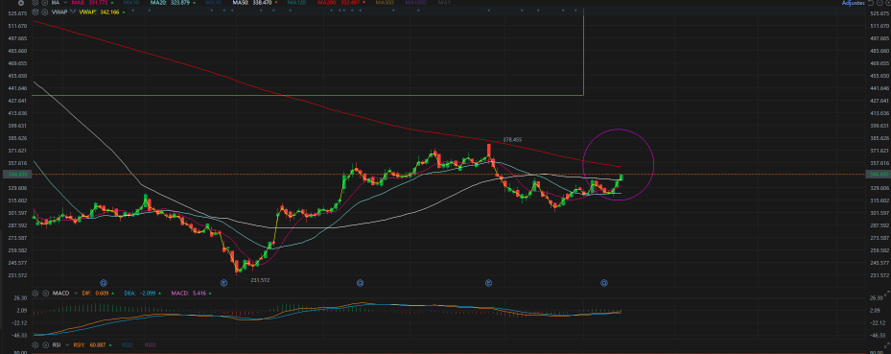Toggle the MA500 moving average line
891x354 pixels.
(x=385, y=3)
